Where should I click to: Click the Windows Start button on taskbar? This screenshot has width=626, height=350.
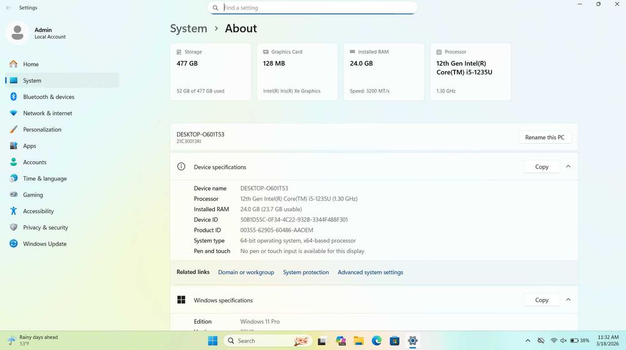(213, 341)
